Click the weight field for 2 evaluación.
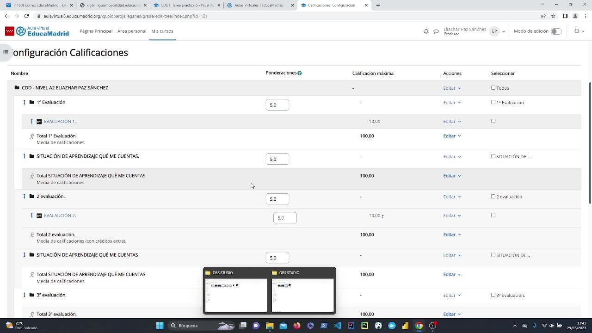This screenshot has height=333, width=592. click(277, 199)
